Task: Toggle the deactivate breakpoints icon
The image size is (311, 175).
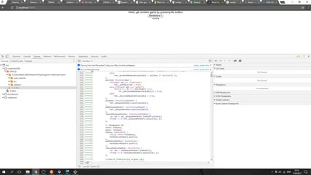Action: click(x=235, y=61)
